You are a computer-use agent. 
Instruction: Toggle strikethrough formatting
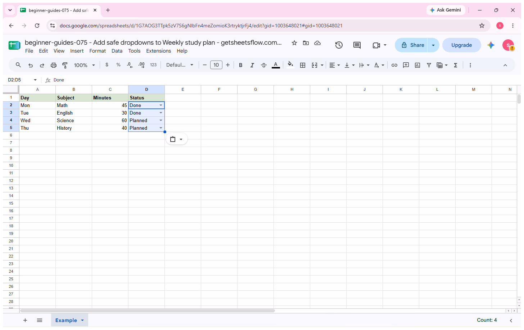[264, 65]
